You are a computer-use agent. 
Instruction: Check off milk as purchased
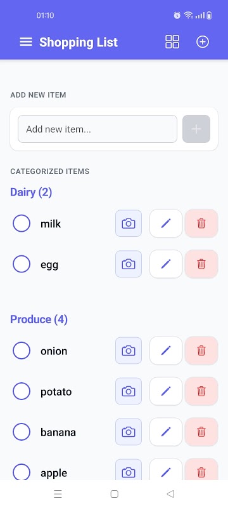[22, 224]
